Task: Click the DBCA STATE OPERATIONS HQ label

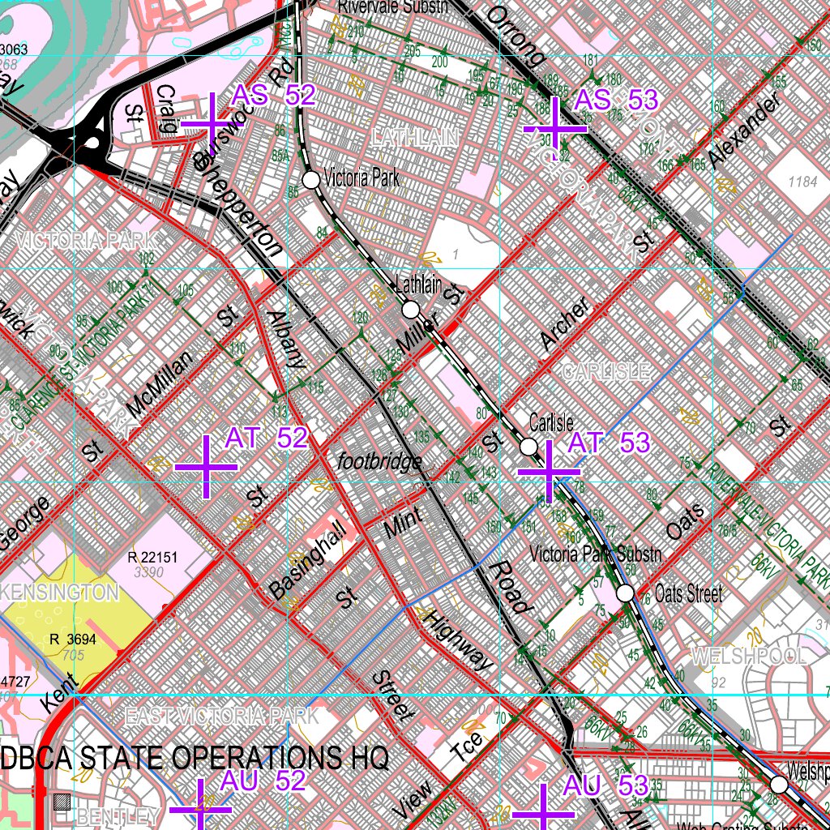Action: point(195,758)
